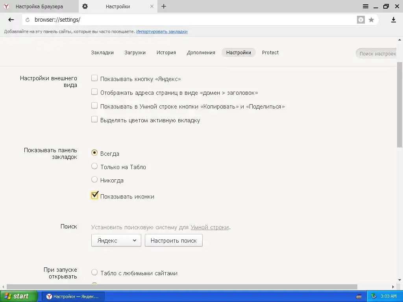Click the Настроить поиск button
Screen dimensions: 403x302
tap(174, 240)
